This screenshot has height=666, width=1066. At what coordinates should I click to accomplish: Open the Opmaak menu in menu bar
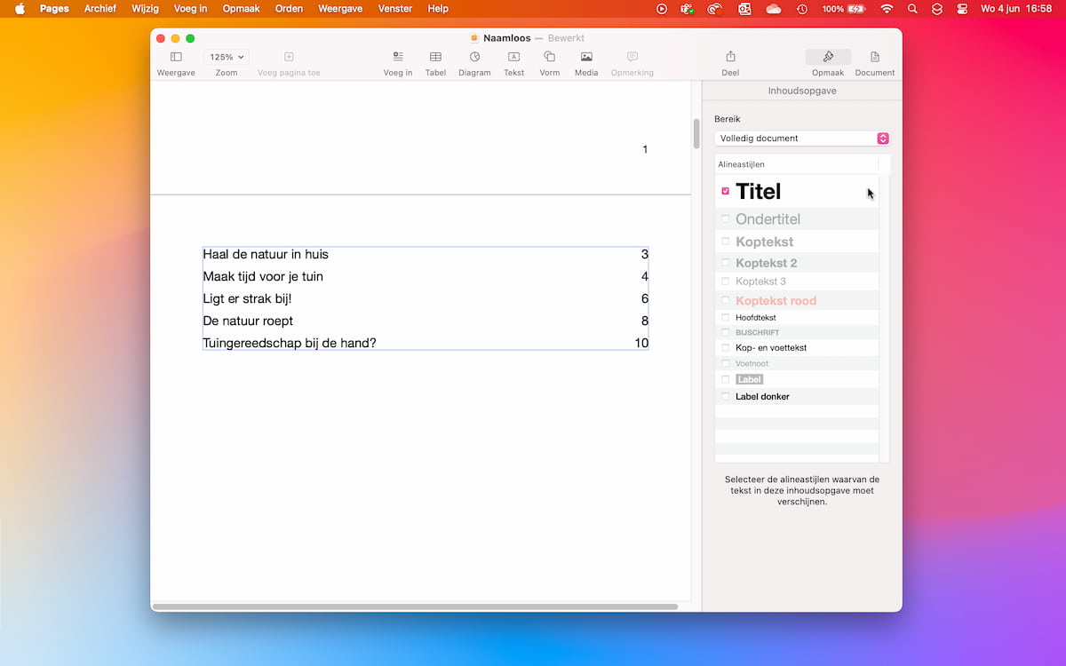coord(241,9)
